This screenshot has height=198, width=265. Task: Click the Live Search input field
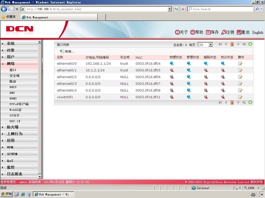pos(220,9)
